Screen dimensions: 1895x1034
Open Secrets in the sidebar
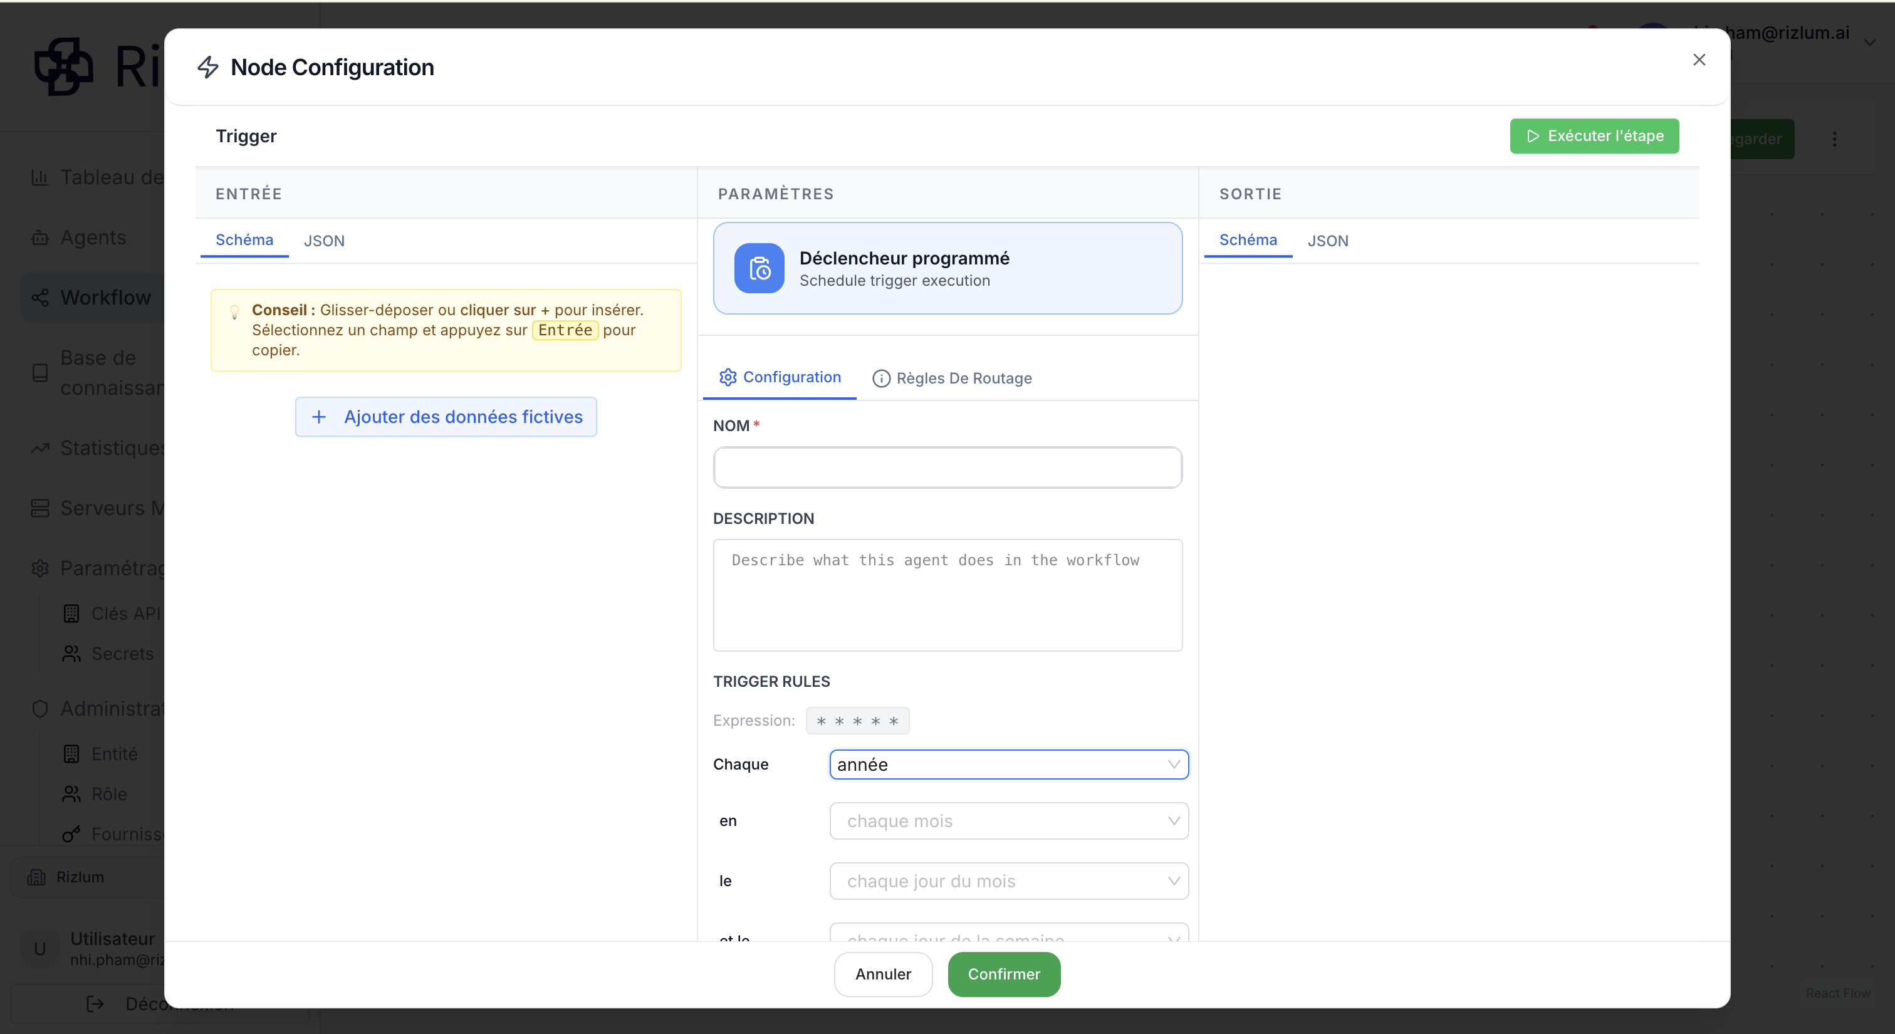109,654
